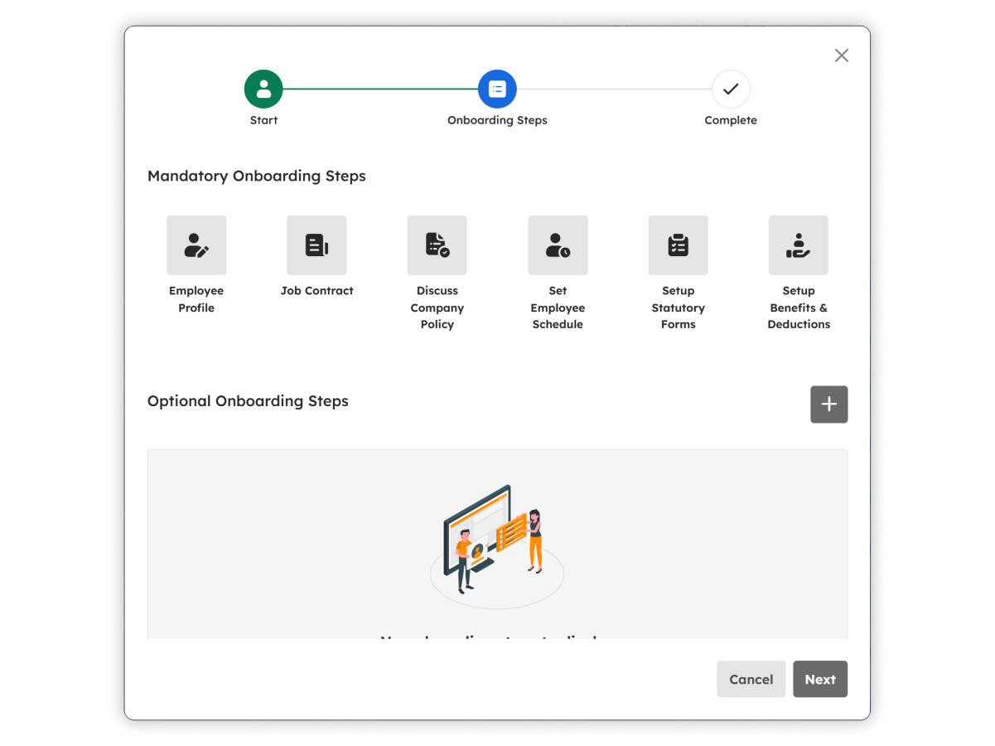Close the onboarding dialog with X

point(842,56)
